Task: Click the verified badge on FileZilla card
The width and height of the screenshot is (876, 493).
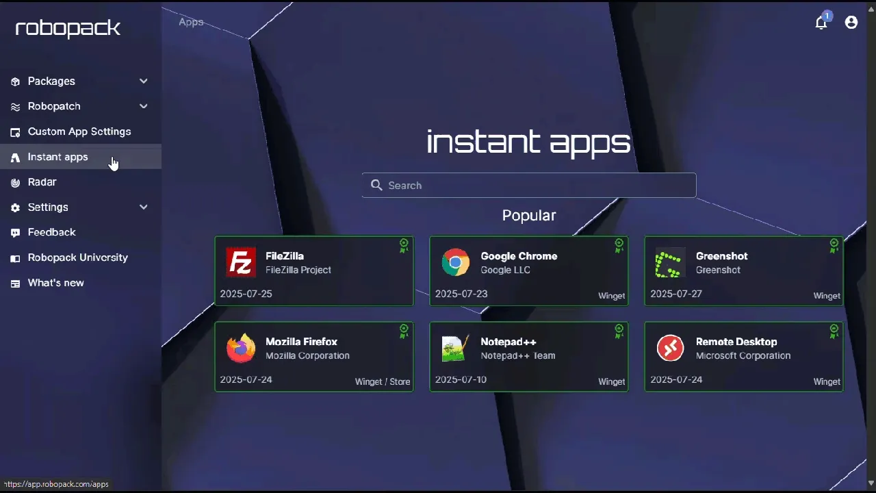Action: coord(404,246)
